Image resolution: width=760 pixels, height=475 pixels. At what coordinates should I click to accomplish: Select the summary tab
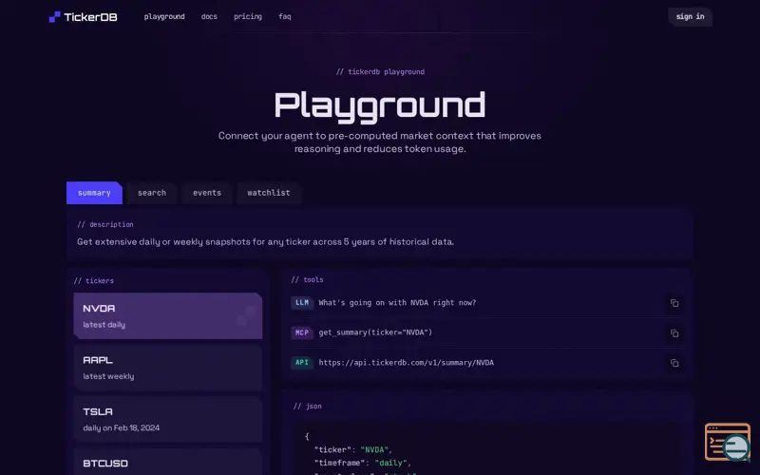(x=94, y=193)
